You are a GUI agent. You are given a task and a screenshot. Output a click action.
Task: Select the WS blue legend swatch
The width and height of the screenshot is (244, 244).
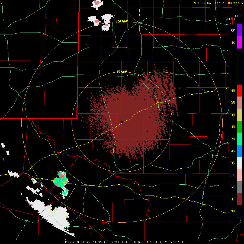click(x=239, y=151)
